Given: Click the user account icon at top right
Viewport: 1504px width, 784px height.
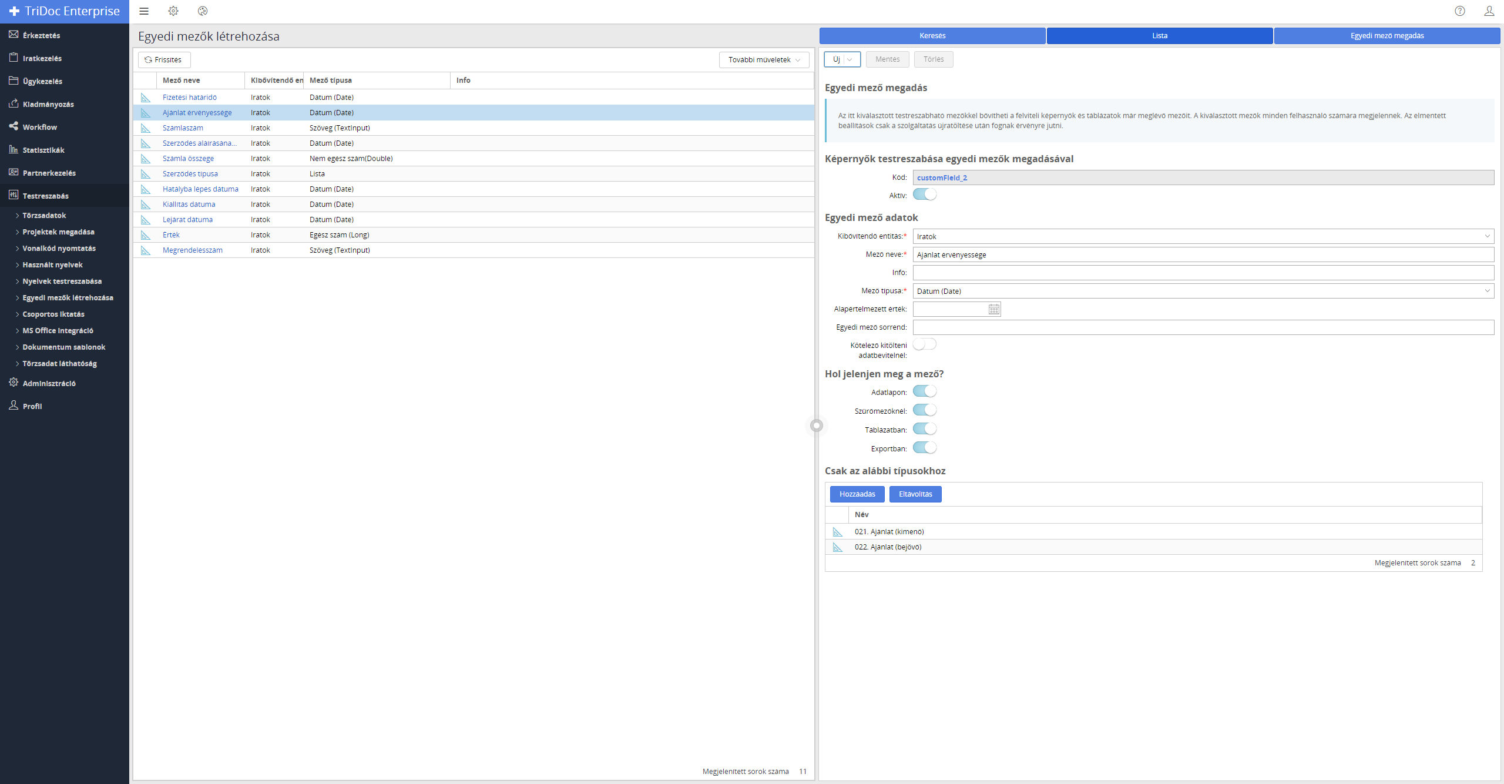Looking at the screenshot, I should (1489, 11).
